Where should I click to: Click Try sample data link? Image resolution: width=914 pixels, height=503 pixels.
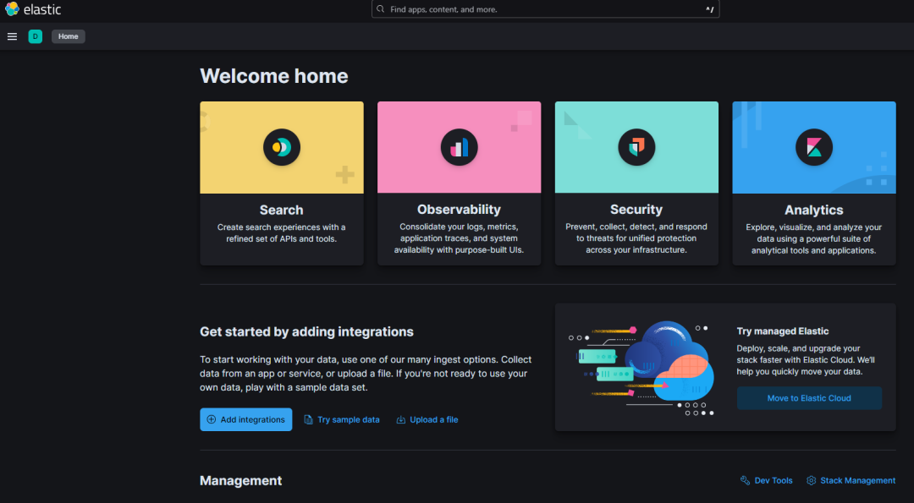348,419
